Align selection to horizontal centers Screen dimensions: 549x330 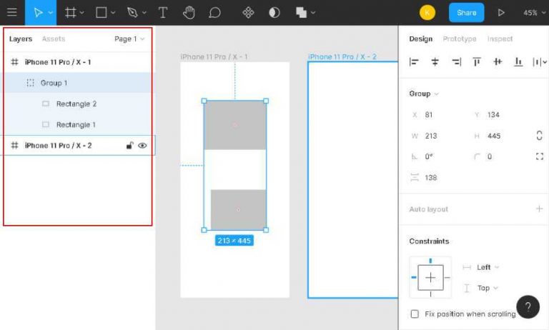[435, 62]
